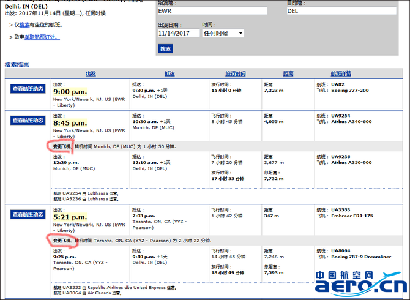Select the 7,732 m total distance value

[274, 179]
